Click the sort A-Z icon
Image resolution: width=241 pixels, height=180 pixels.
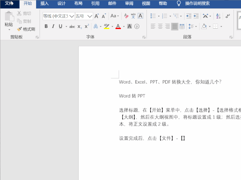(x=218, y=16)
